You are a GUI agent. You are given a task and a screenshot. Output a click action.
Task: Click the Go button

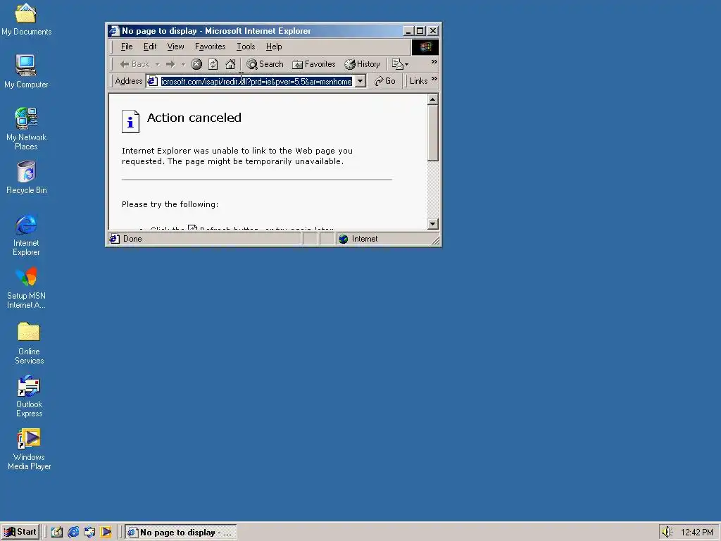tap(385, 81)
